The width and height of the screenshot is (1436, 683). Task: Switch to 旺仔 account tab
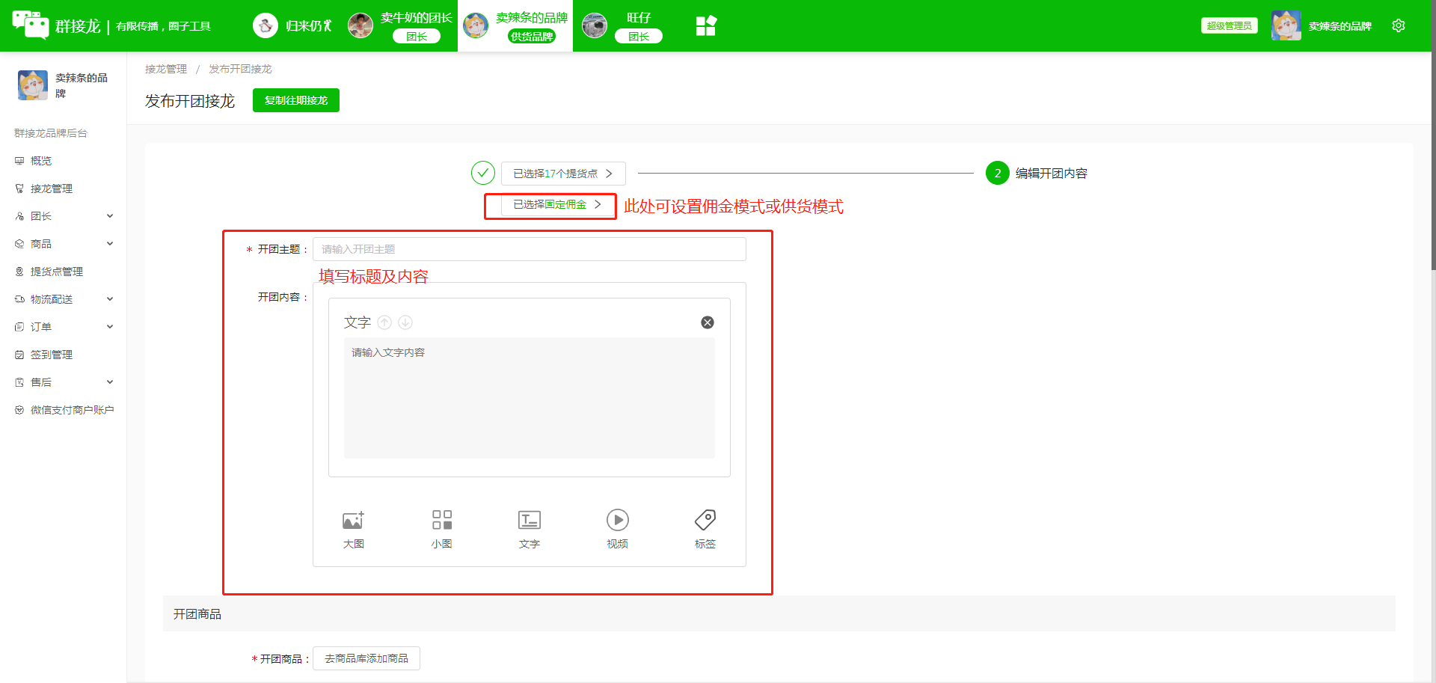tap(624, 25)
